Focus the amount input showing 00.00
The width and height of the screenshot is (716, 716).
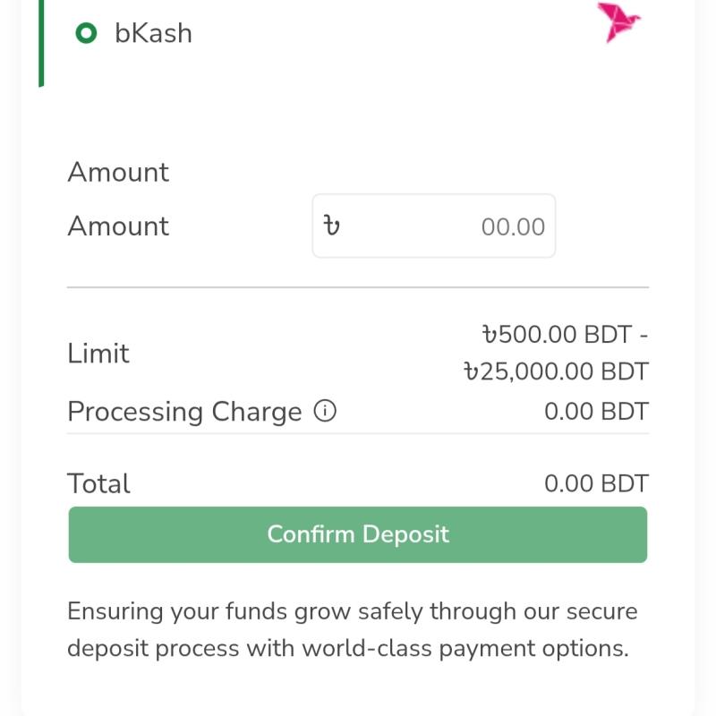[x=434, y=226]
